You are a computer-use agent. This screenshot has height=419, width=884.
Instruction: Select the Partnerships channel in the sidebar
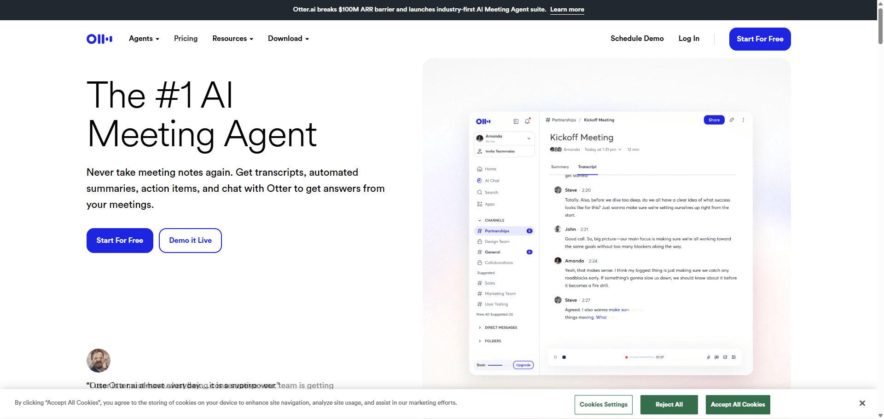point(504,231)
